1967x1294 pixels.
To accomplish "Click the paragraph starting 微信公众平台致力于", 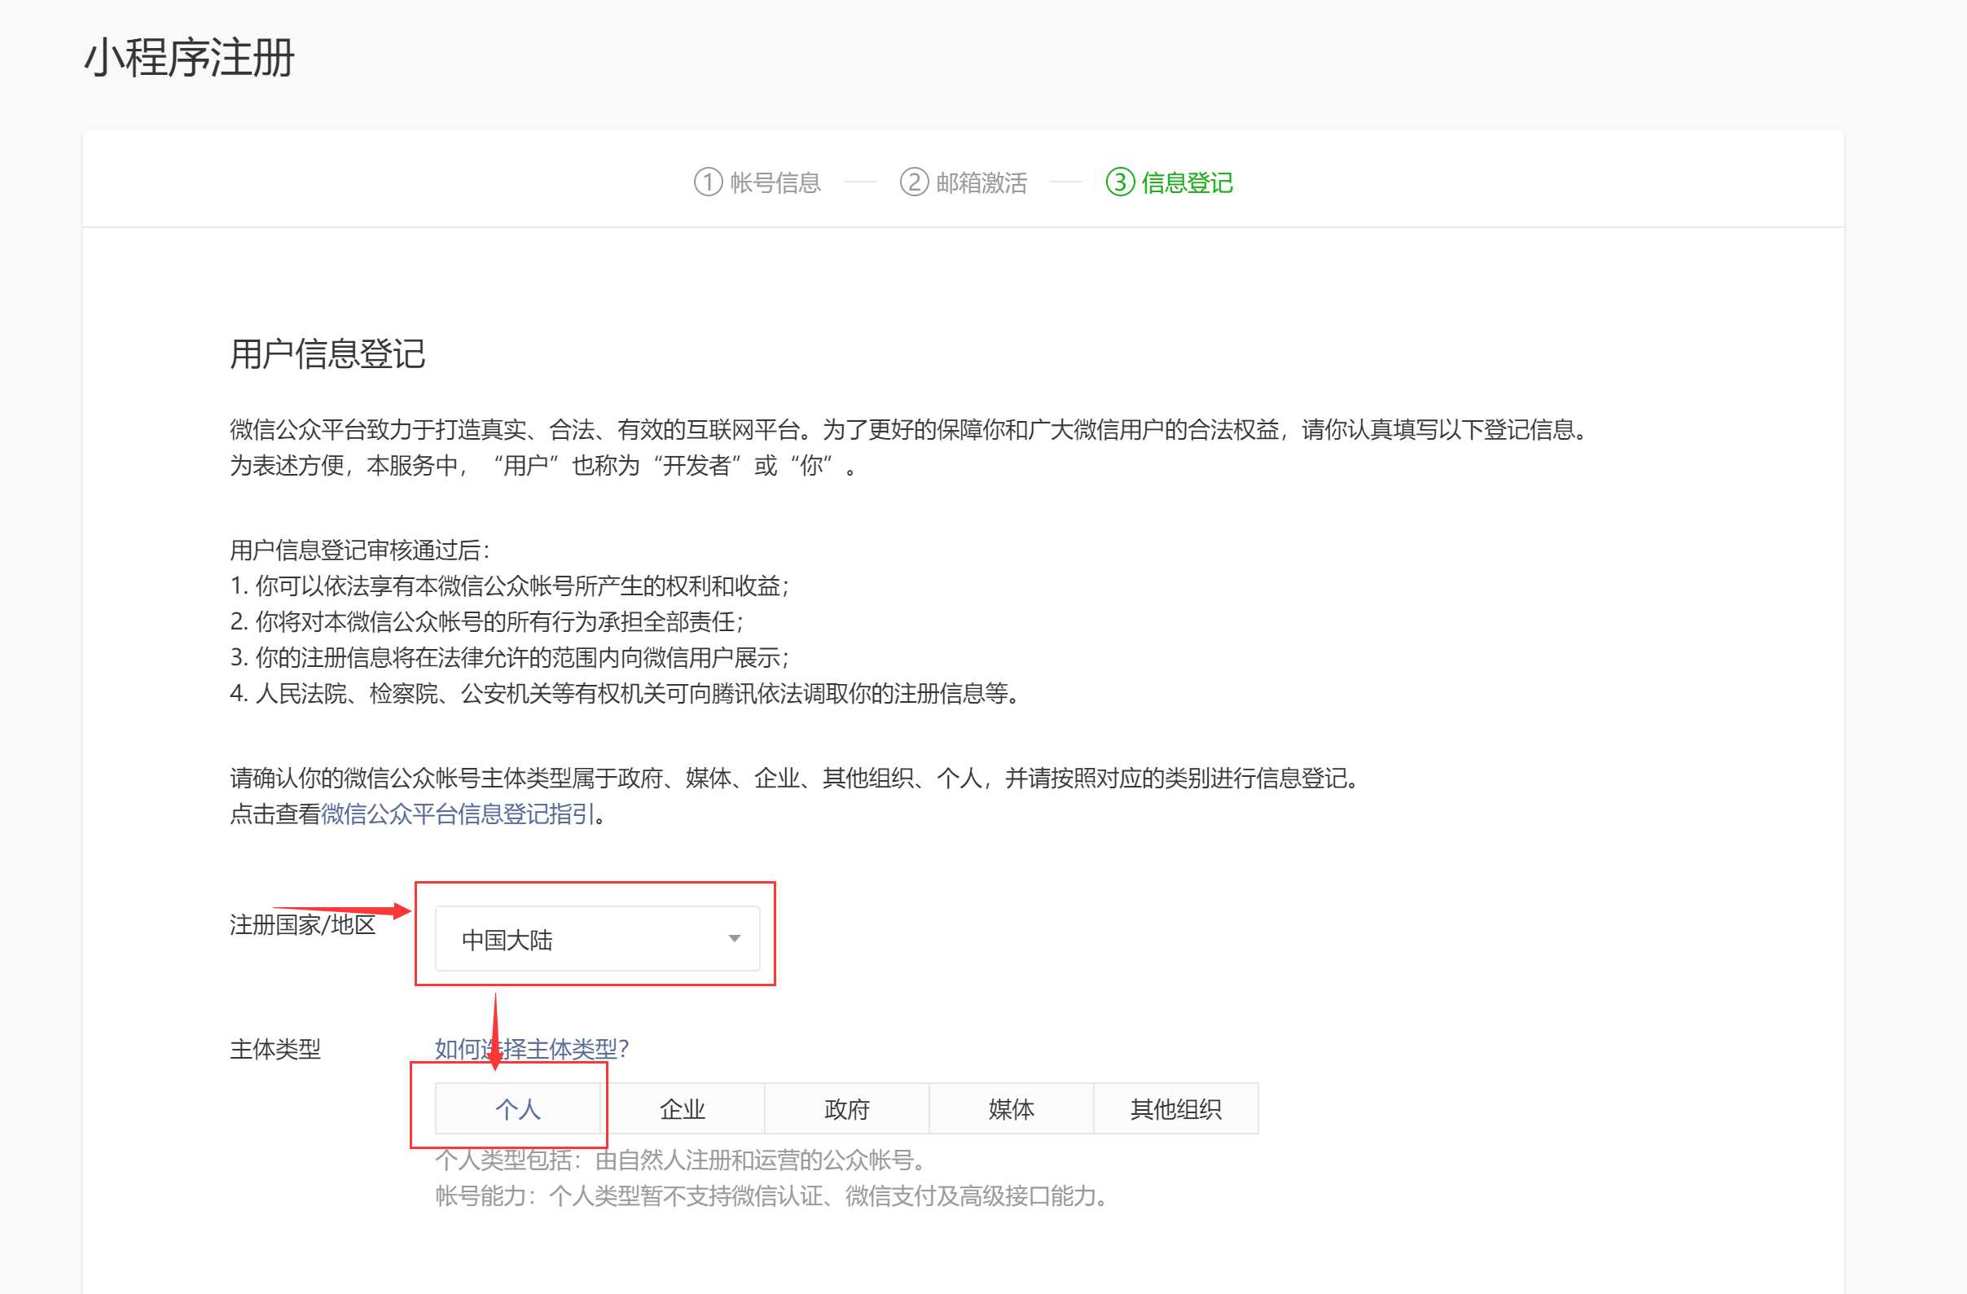I will (909, 430).
